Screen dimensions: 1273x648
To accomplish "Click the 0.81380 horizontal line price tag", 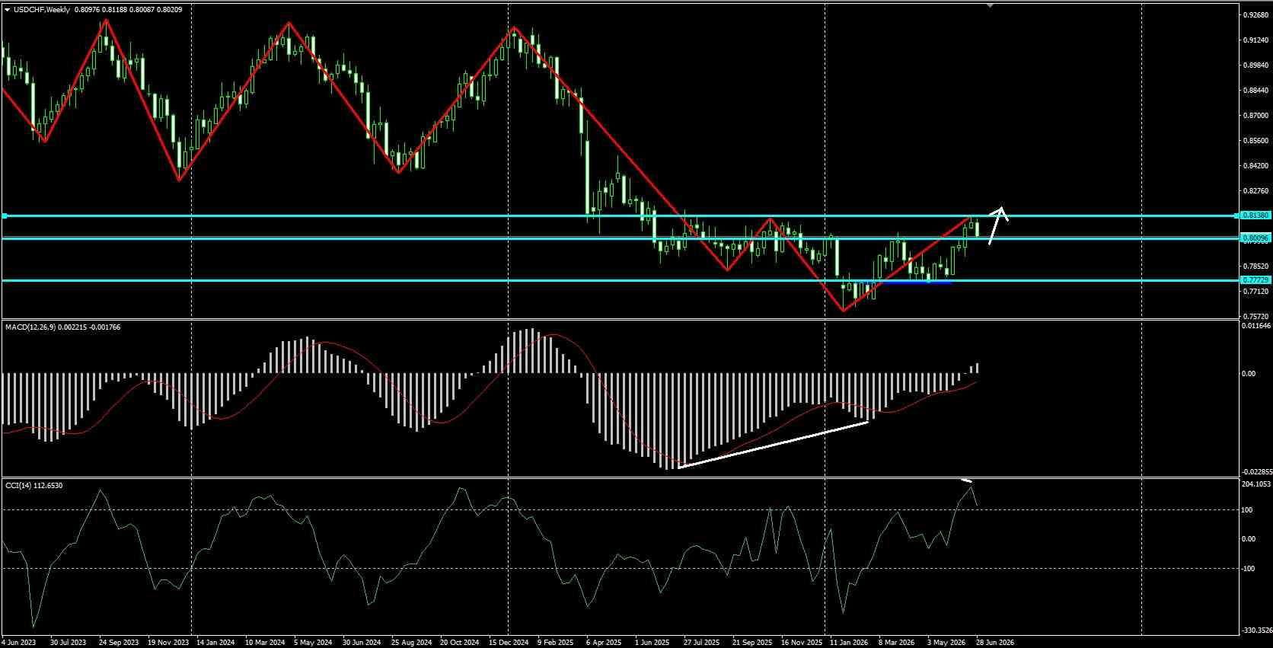I will coord(1255,215).
